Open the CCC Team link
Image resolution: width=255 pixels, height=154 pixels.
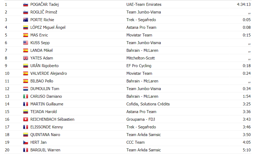point(136,142)
